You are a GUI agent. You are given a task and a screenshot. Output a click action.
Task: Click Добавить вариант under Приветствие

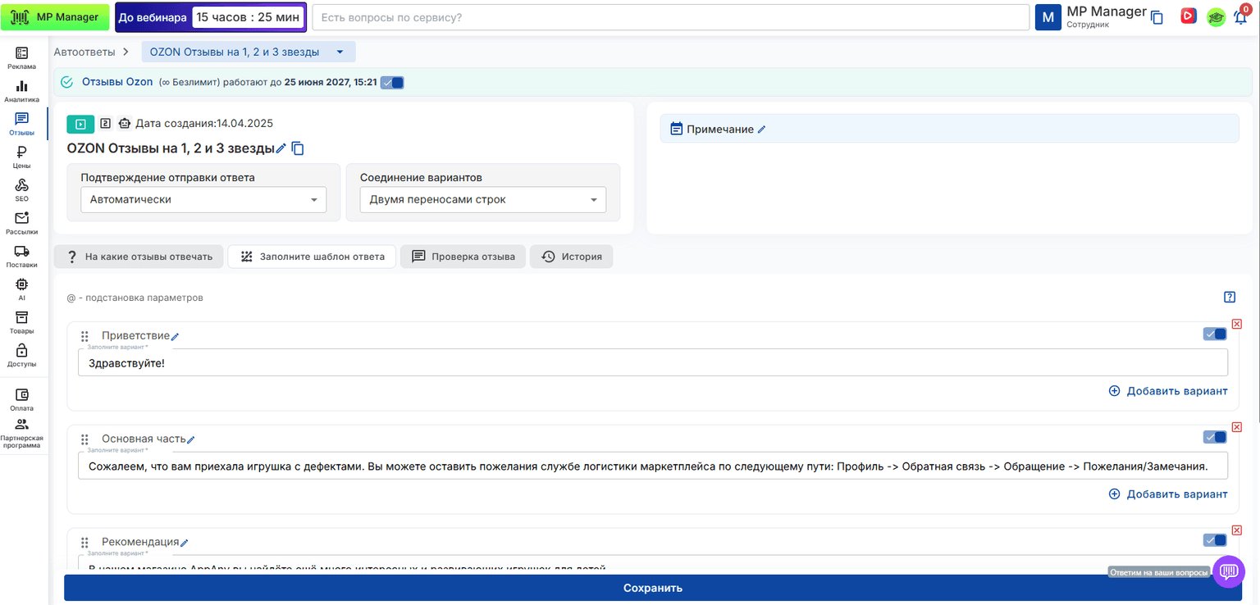1168,391
